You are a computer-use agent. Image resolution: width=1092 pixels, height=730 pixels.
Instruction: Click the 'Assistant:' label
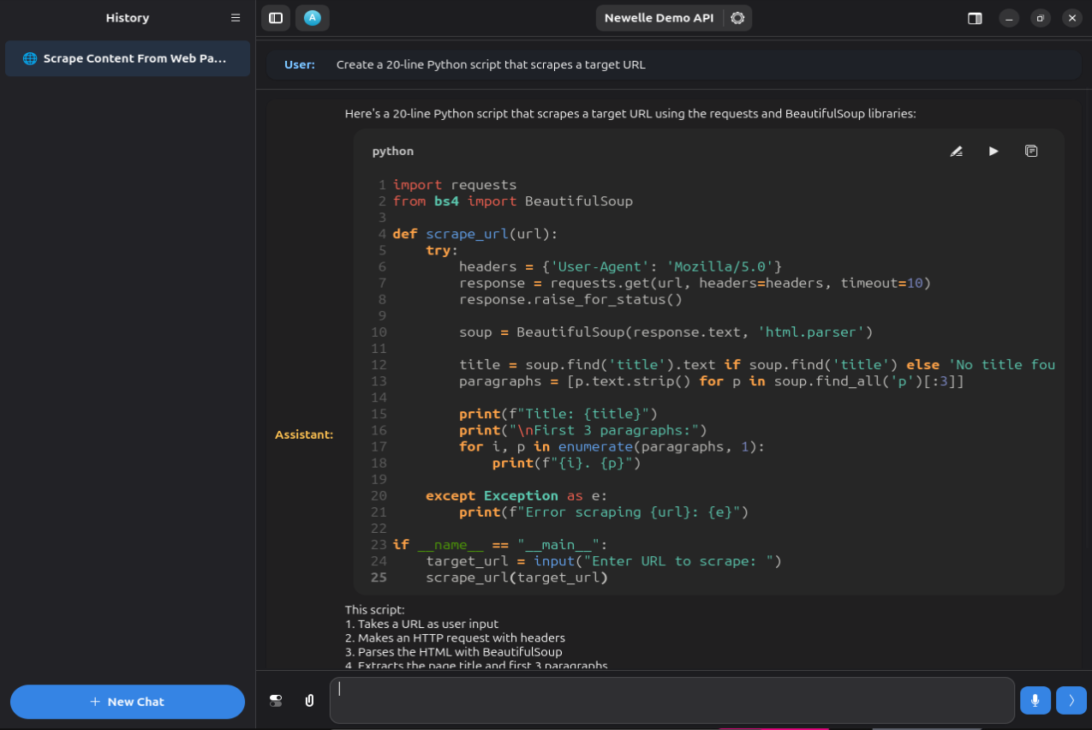point(304,435)
